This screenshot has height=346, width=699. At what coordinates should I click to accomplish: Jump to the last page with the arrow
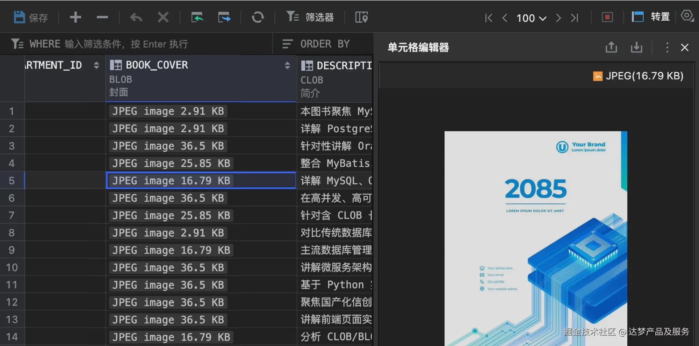[x=574, y=18]
